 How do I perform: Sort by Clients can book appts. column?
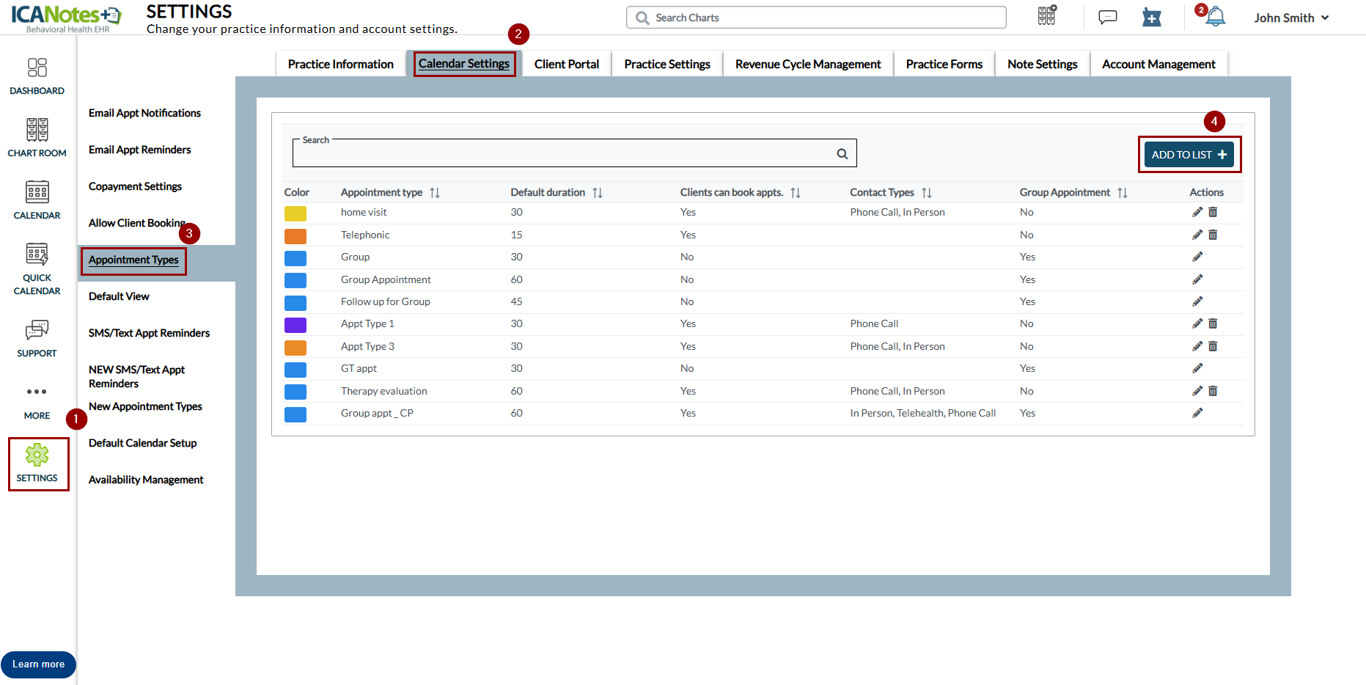[x=796, y=193]
